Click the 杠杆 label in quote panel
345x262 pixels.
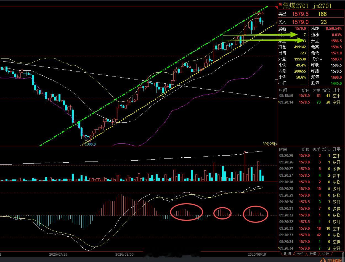click(x=282, y=83)
